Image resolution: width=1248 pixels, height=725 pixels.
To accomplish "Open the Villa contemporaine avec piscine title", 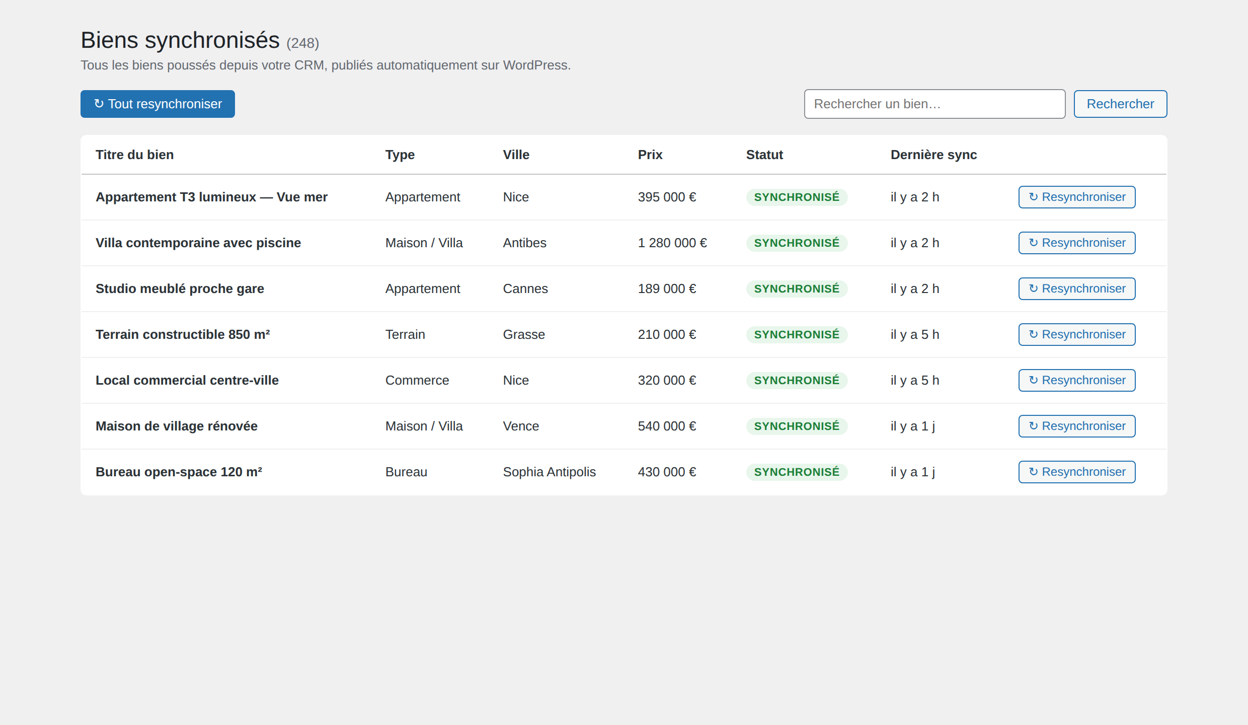I will (x=198, y=243).
